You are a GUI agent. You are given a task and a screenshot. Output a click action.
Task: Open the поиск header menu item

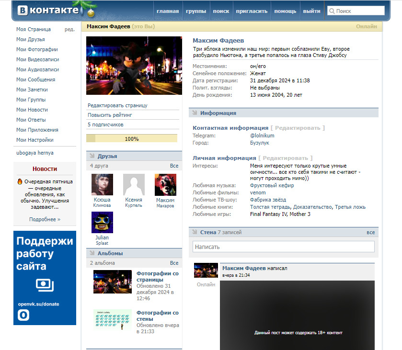(x=221, y=11)
